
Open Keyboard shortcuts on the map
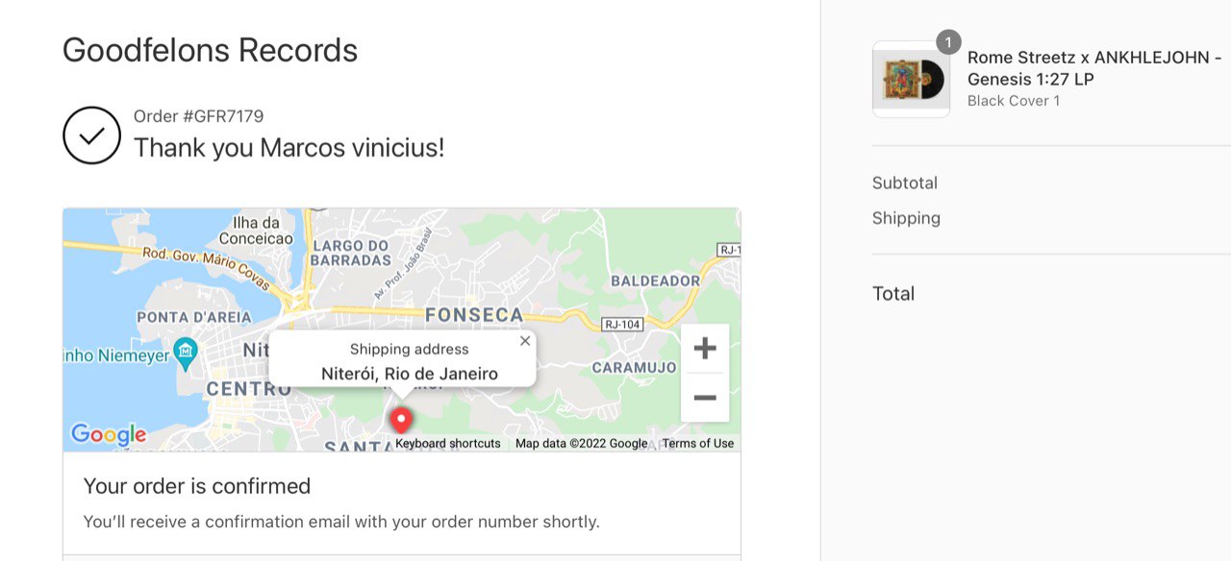pos(448,444)
